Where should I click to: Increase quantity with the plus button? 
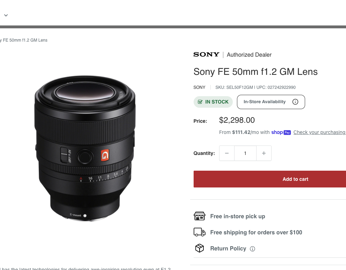coord(264,153)
